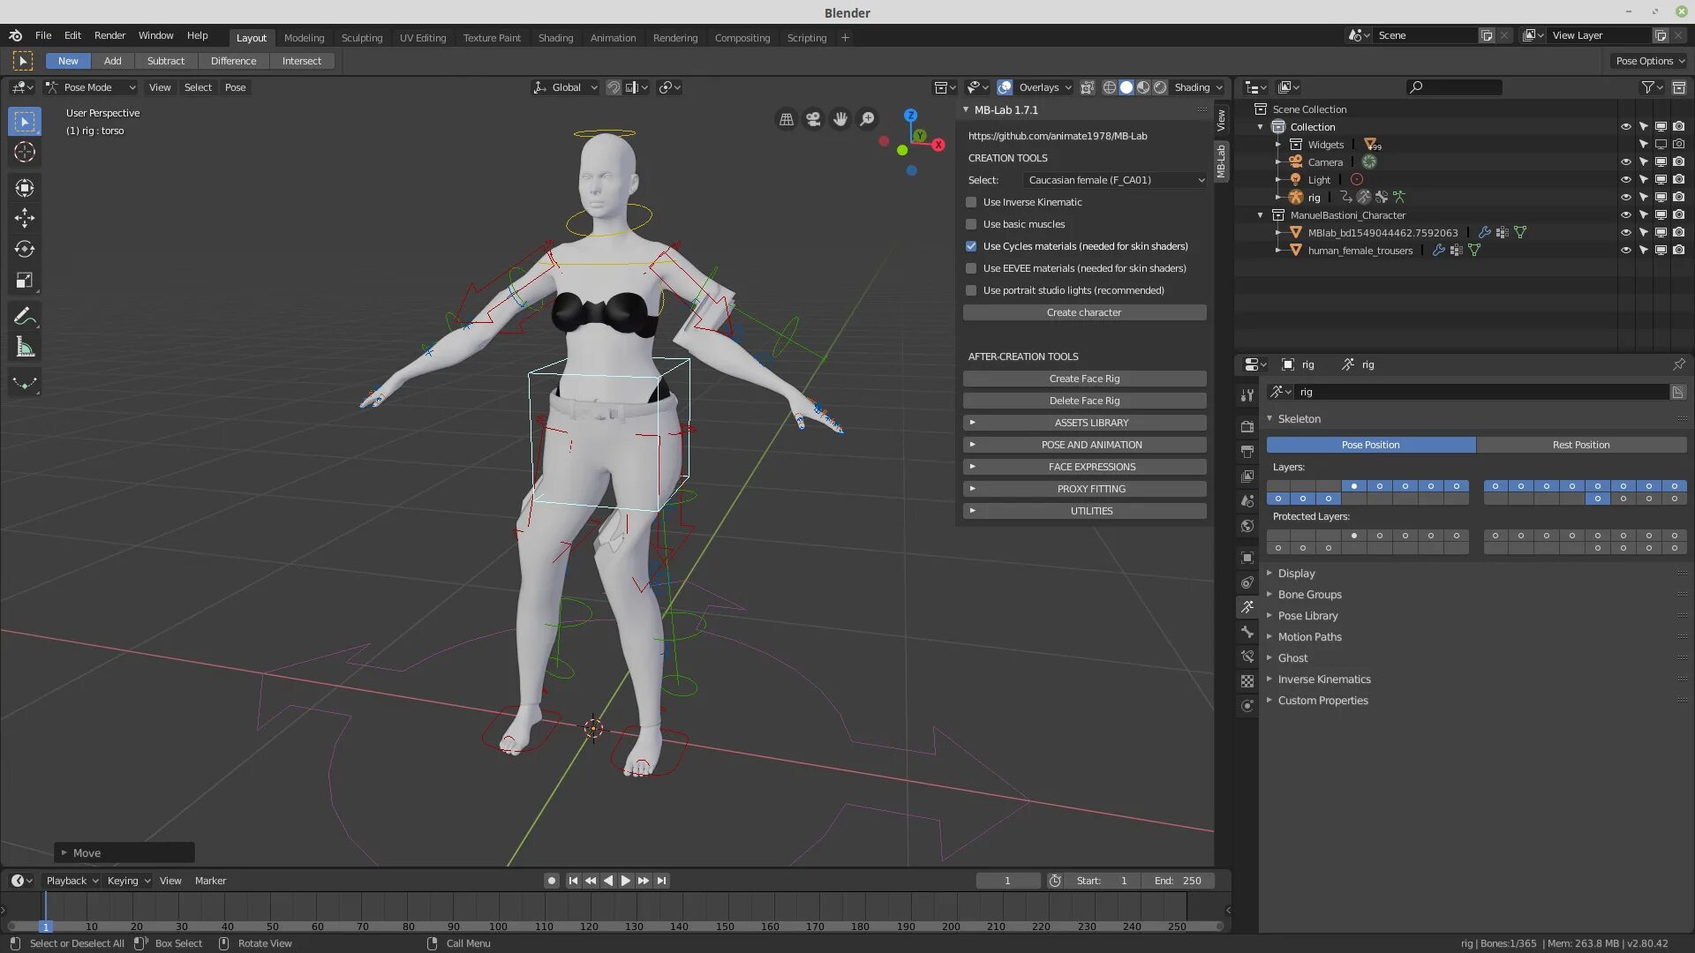Open the Bone properties tab icon
The image size is (1695, 953).
click(x=1247, y=632)
